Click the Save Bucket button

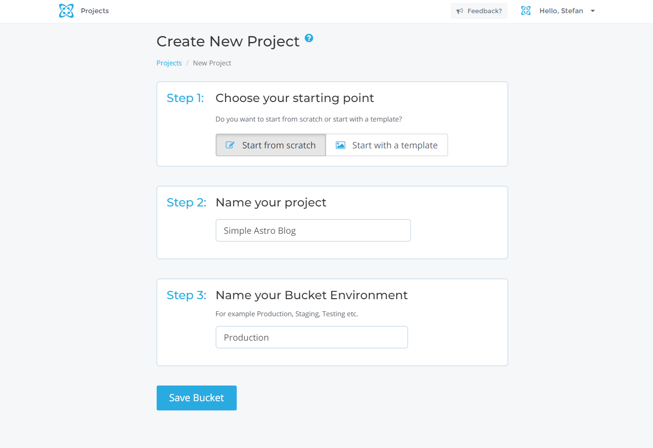pos(196,398)
